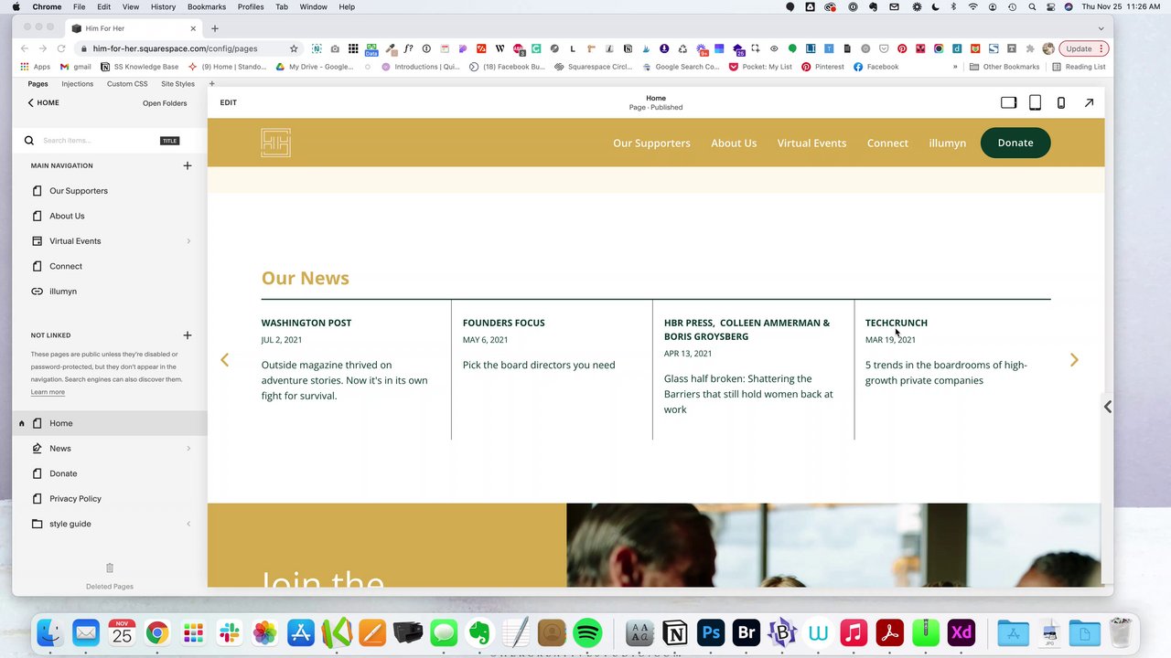Open Finder from the Dock

50,632
